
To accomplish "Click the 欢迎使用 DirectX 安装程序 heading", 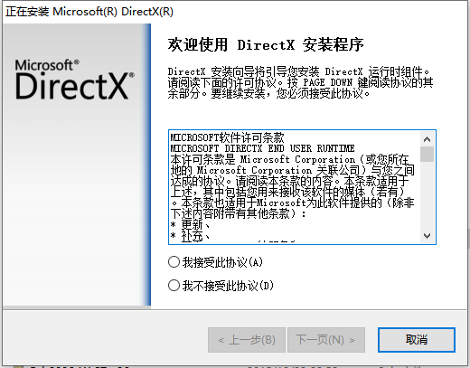I will click(266, 45).
